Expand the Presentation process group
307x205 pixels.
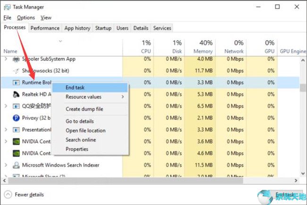(x=6, y=130)
